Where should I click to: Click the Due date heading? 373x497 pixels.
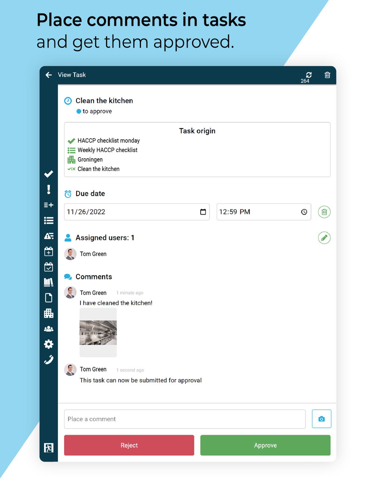point(90,194)
